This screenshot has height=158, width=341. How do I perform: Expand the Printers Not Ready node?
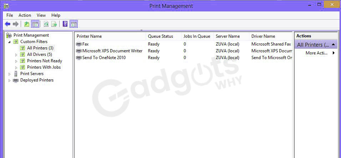pos(16,62)
